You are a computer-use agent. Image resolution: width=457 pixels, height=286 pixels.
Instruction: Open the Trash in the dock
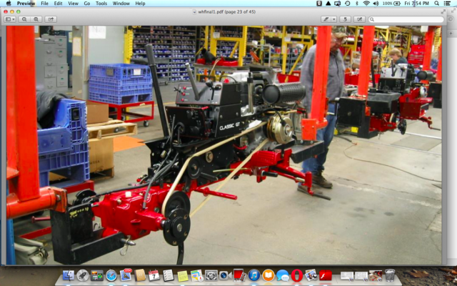pos(390,275)
